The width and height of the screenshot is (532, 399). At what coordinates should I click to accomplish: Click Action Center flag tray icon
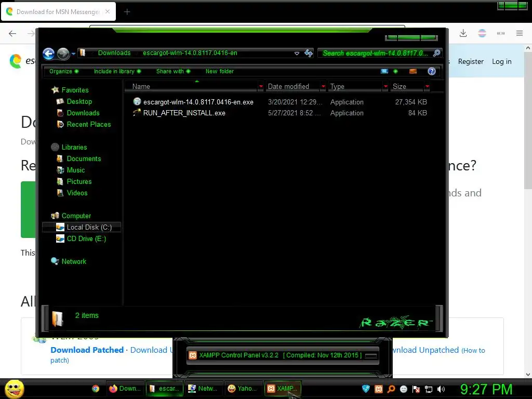point(416,389)
